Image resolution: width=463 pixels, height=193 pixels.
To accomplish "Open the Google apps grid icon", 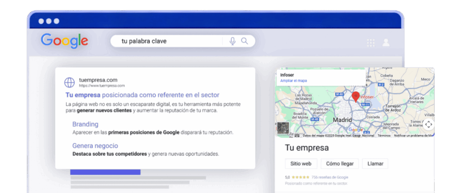I will [x=371, y=43].
